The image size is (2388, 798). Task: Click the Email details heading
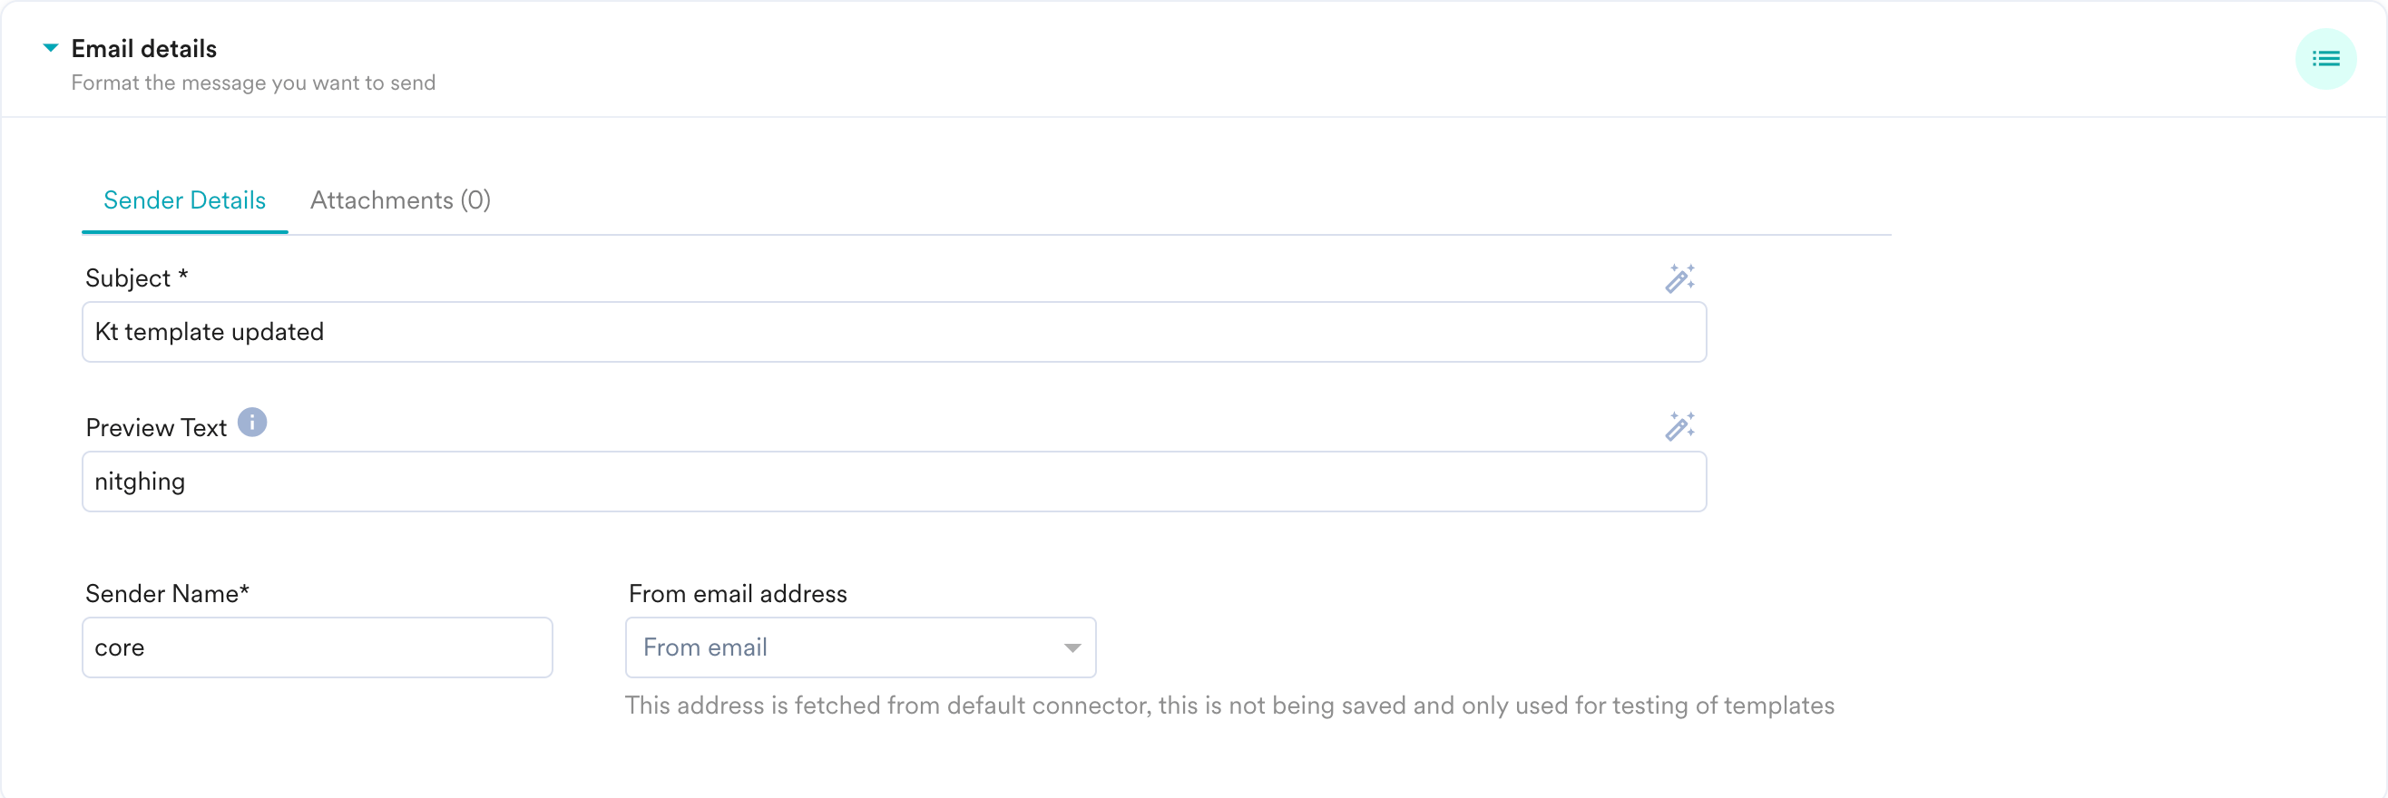point(143,48)
